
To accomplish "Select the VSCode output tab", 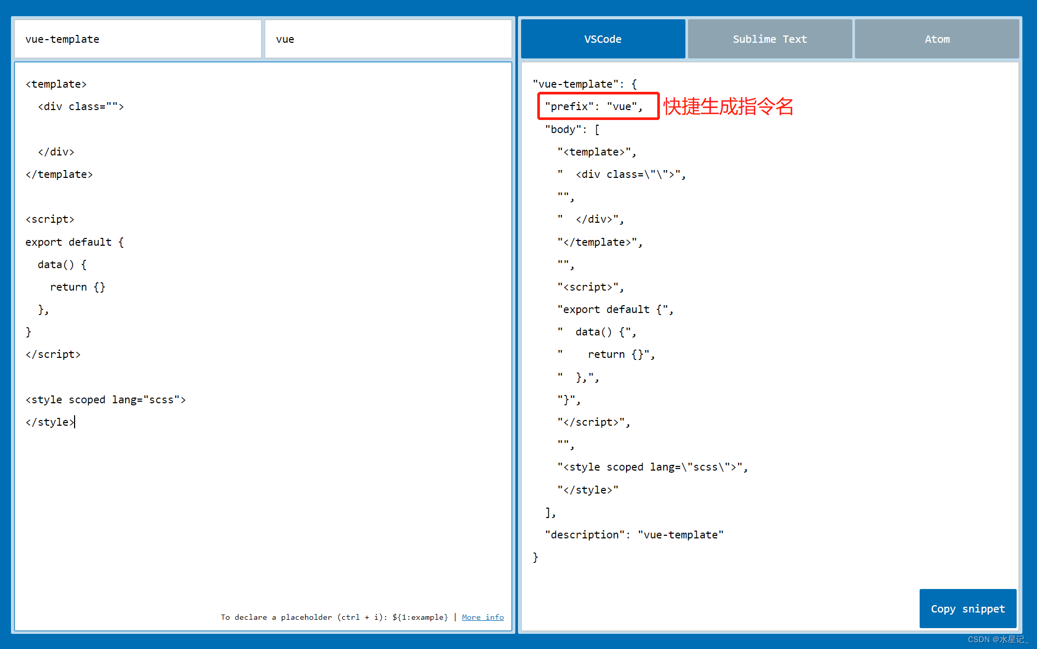I will 602,39.
